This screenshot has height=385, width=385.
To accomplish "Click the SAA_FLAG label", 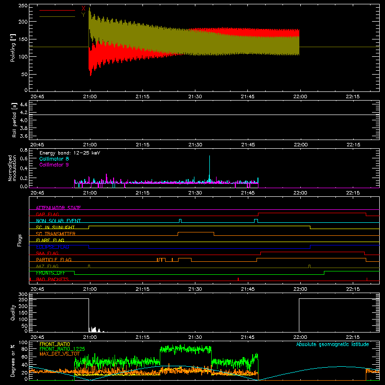I will pyautogui.click(x=47, y=253).
